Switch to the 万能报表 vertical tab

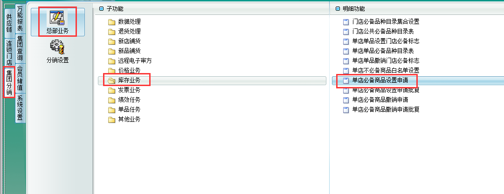(x=20, y=18)
